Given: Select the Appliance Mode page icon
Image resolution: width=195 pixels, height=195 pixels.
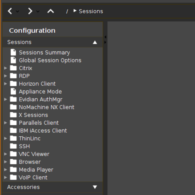Looking at the screenshot, I should coord(13,91).
